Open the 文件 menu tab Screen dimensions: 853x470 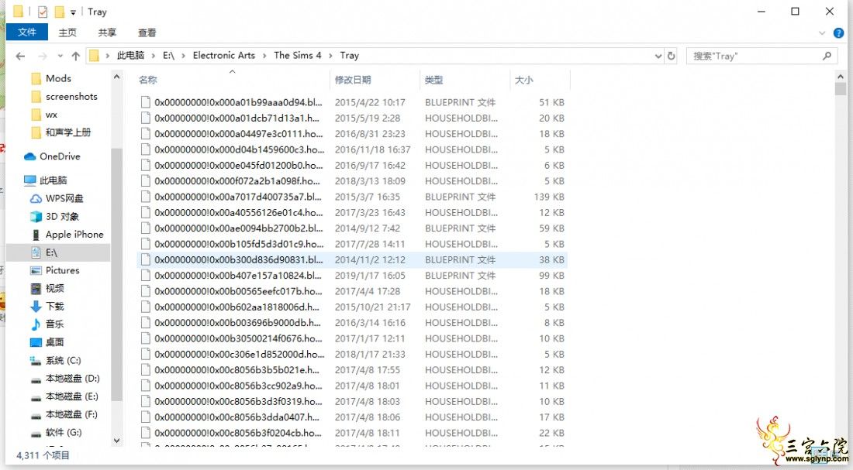coord(26,32)
